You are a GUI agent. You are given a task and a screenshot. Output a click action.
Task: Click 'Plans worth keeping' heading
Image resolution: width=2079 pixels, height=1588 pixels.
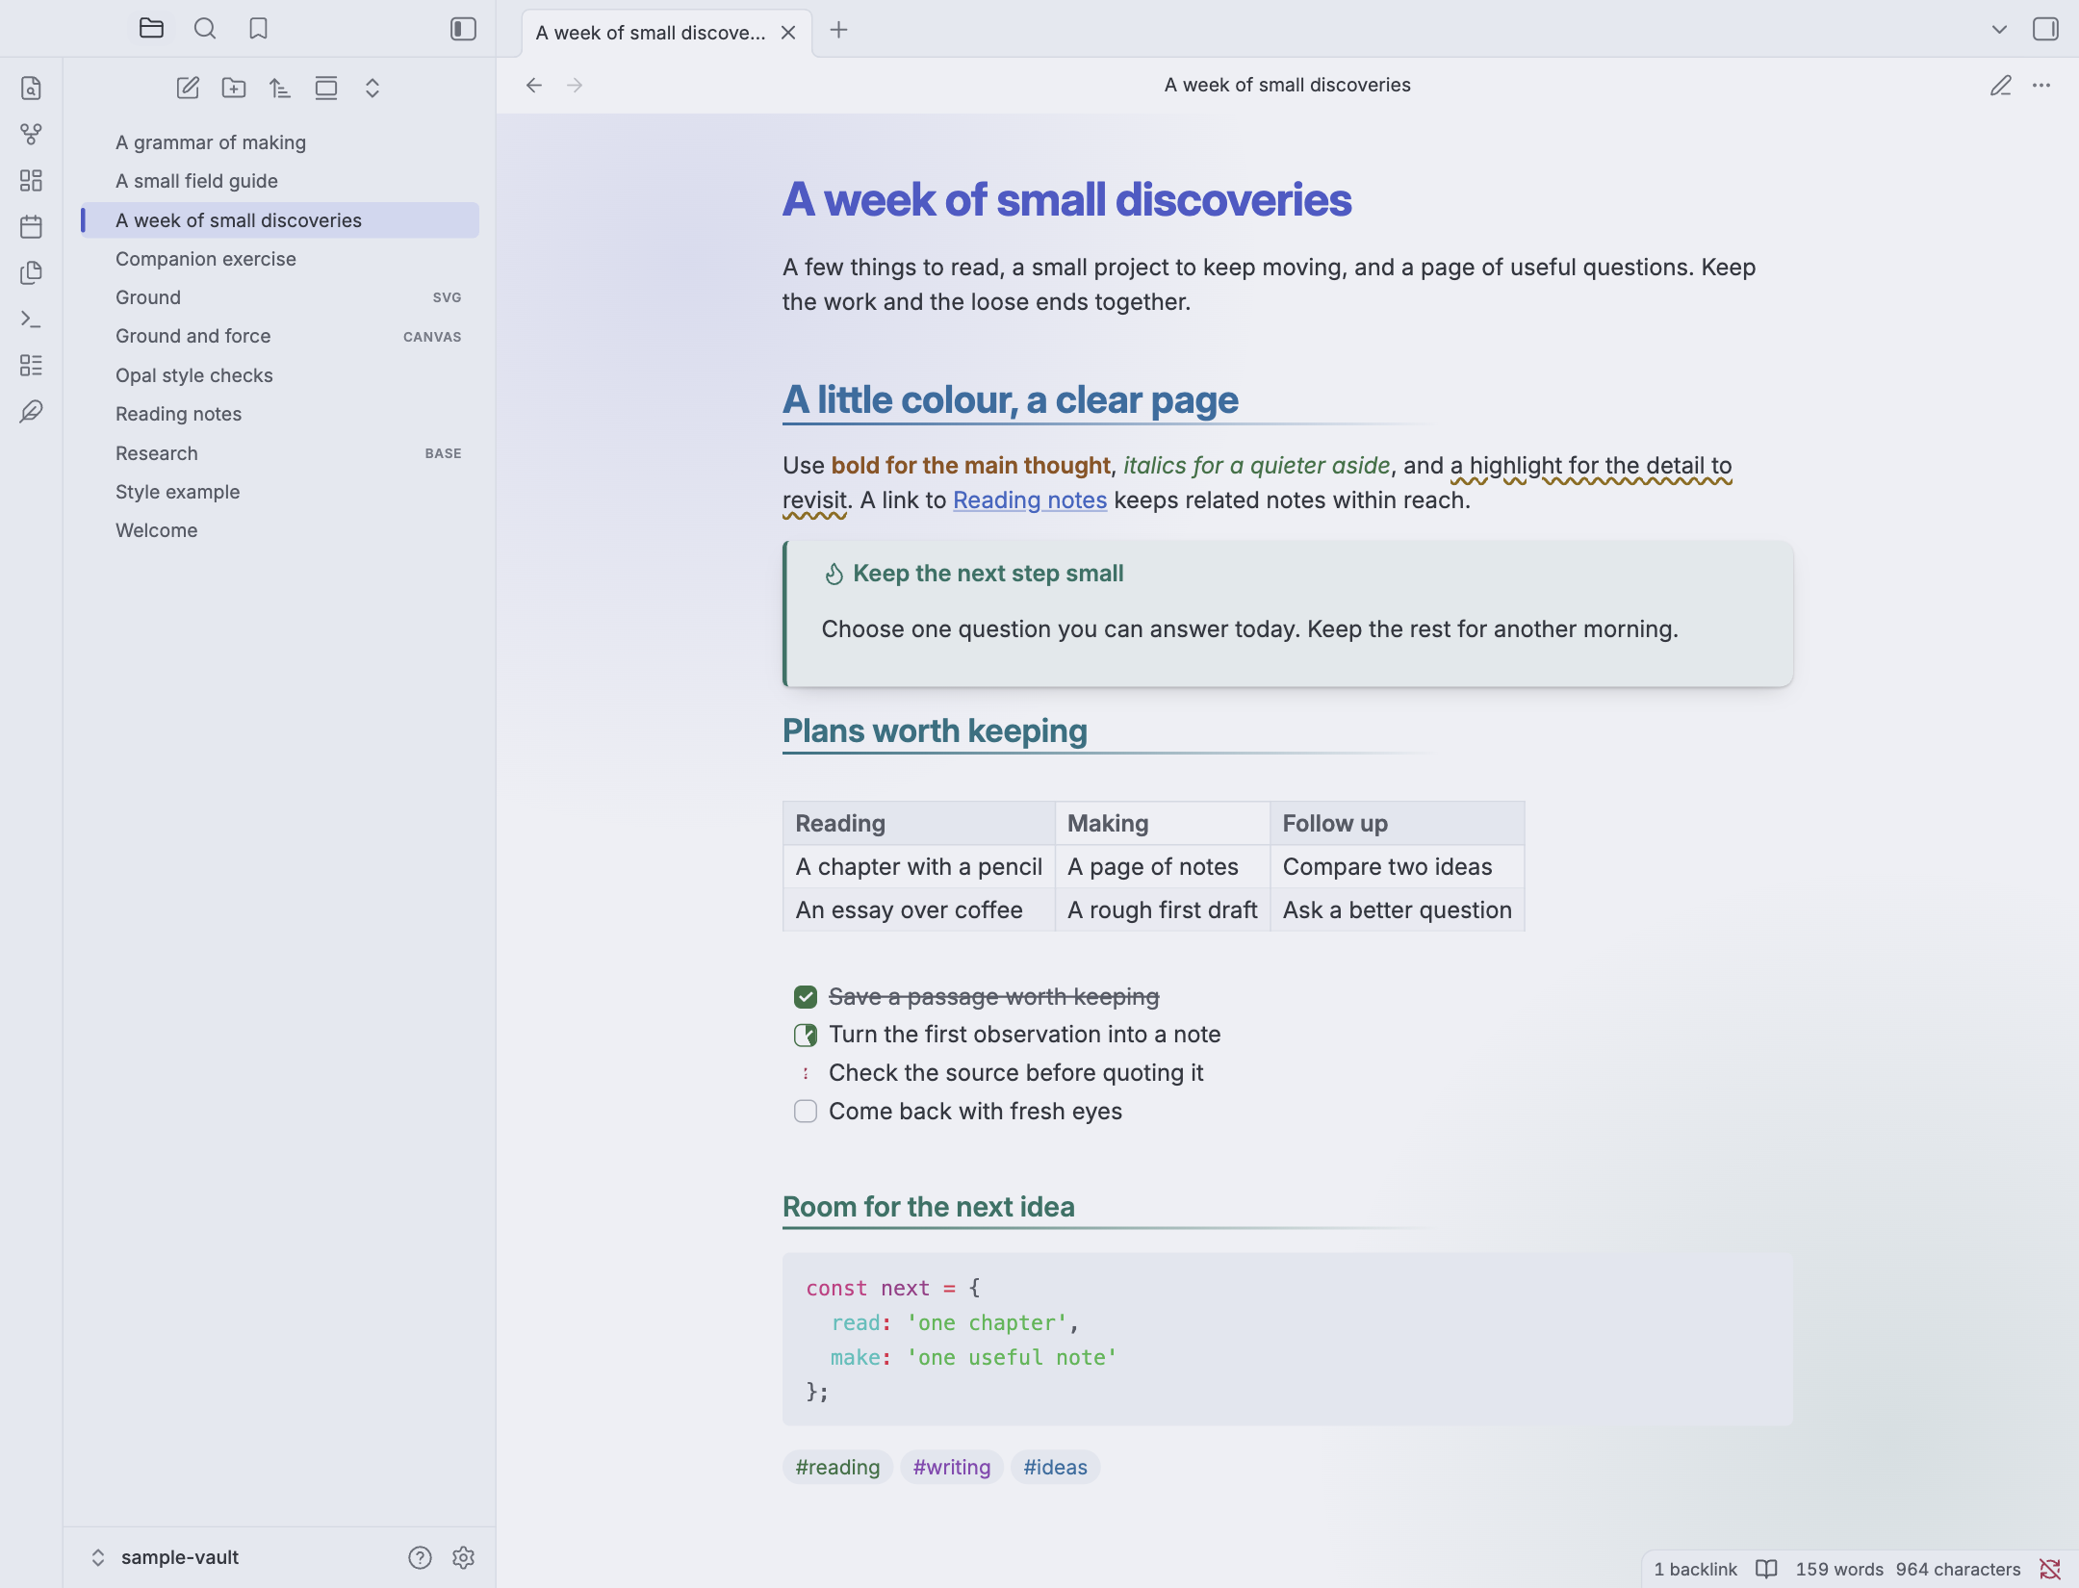point(935,731)
